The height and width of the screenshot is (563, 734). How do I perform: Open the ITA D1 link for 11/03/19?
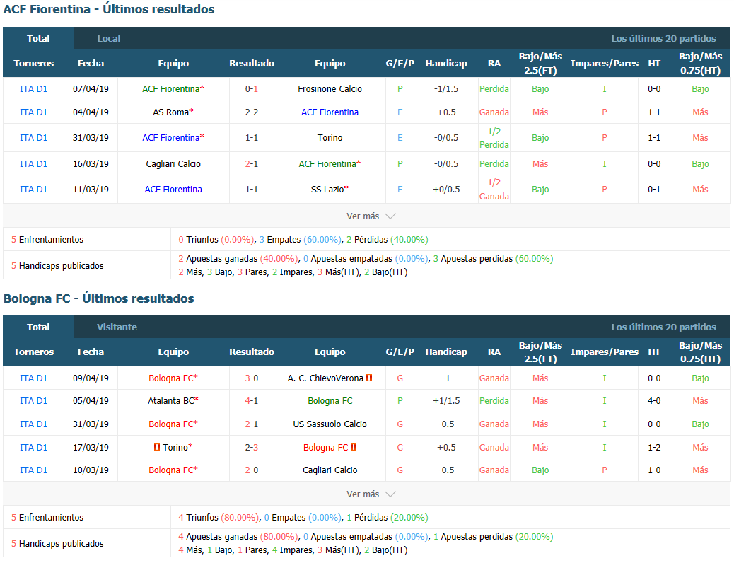click(34, 190)
